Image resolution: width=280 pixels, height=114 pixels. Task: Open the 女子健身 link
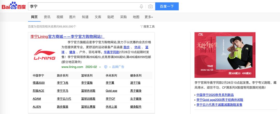136,99
